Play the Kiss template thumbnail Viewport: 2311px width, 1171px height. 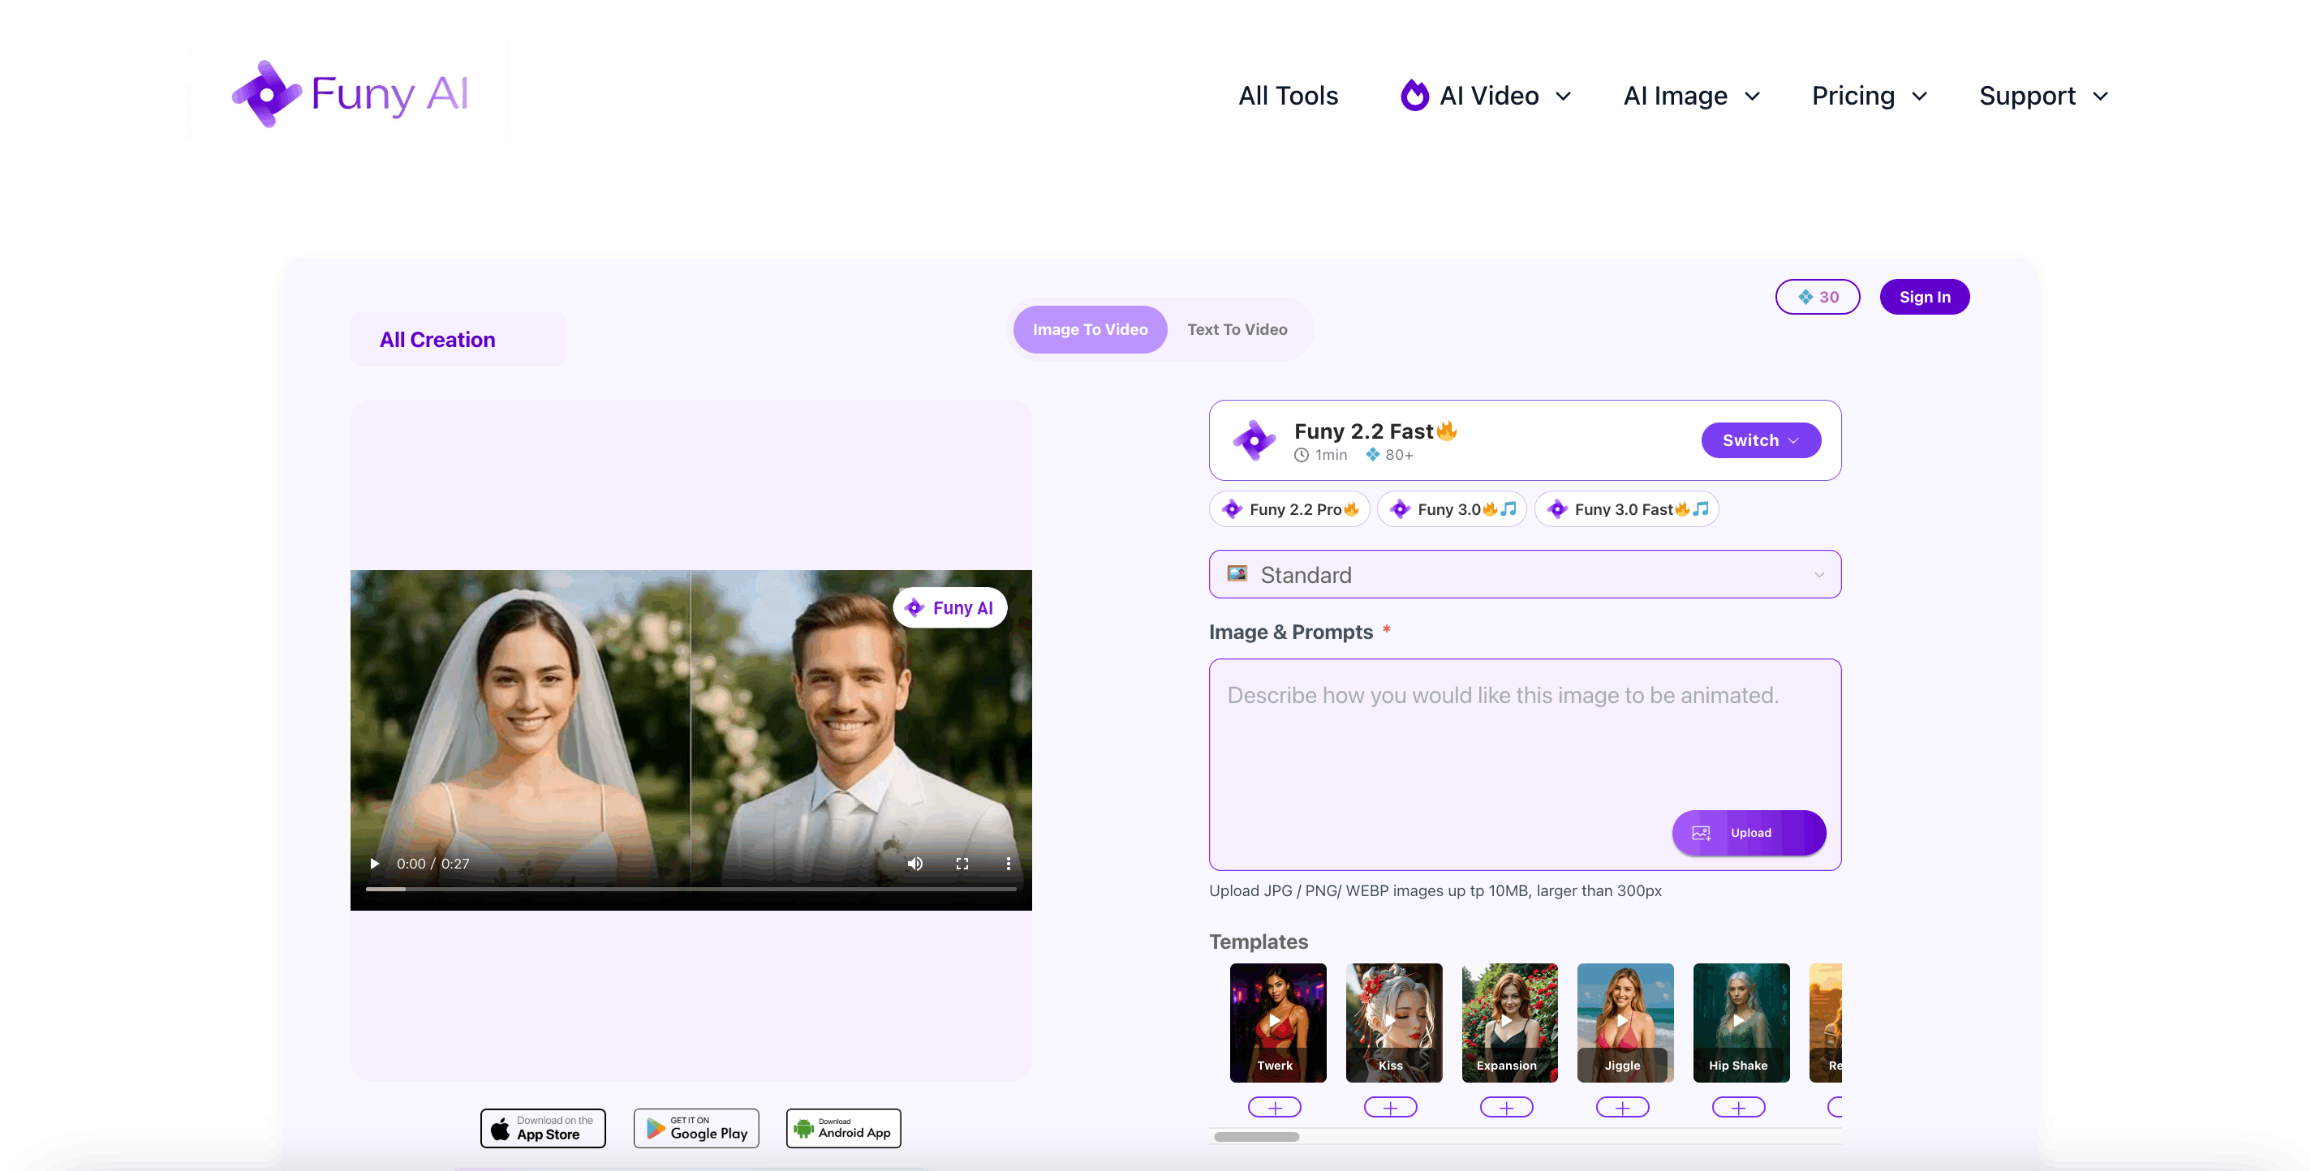pyautogui.click(x=1394, y=1023)
